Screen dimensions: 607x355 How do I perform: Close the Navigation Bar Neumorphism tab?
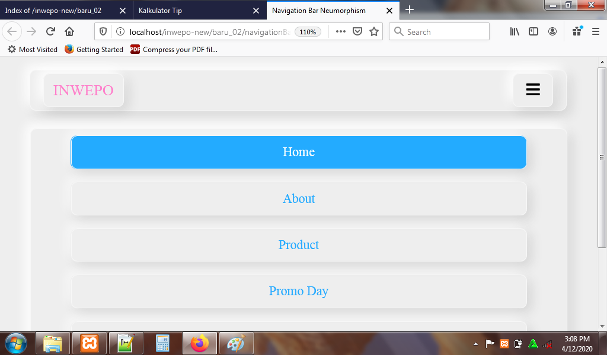point(389,11)
